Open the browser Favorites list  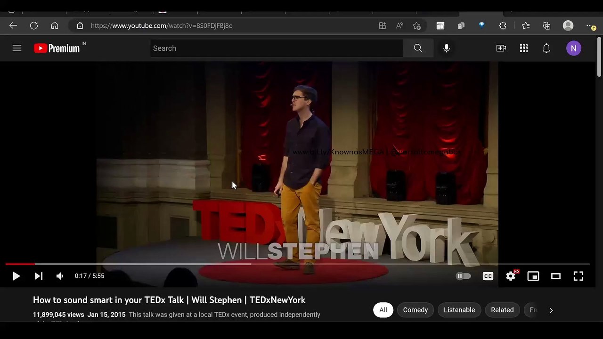tap(526, 25)
